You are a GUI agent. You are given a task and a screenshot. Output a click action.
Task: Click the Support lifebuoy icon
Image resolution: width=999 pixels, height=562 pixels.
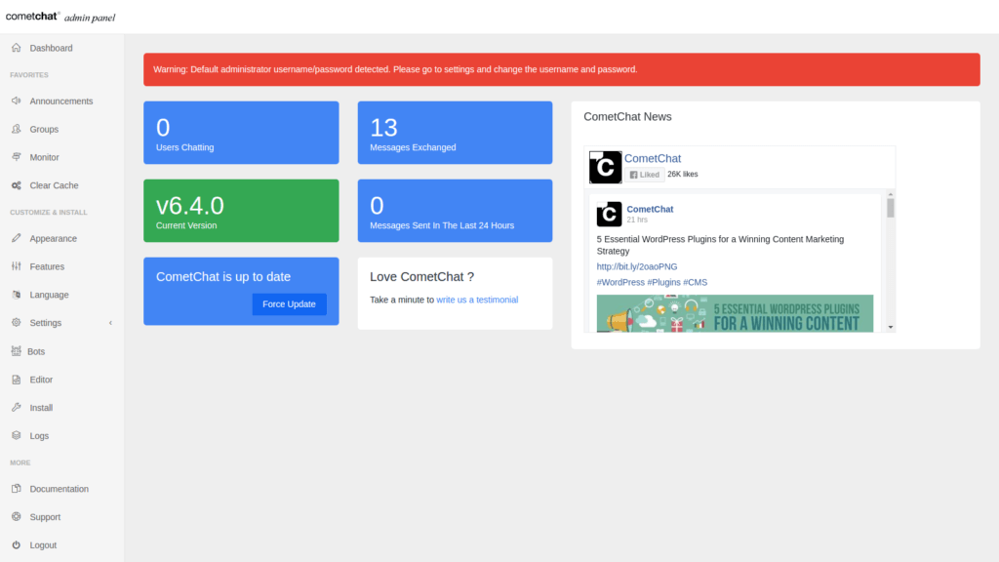click(16, 517)
